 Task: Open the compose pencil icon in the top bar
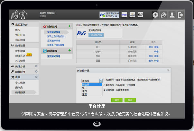pos(163,15)
